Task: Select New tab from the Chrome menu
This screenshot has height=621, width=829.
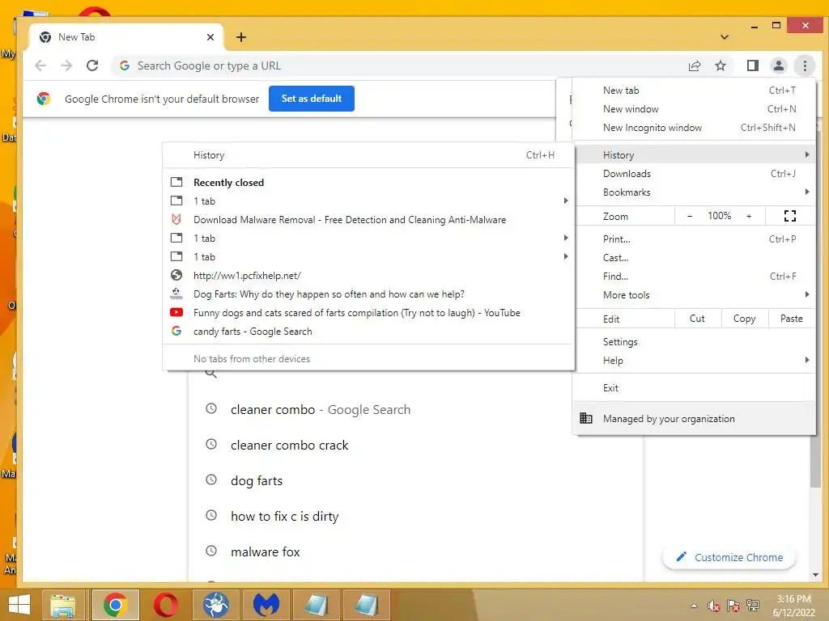Action: (x=694, y=91)
